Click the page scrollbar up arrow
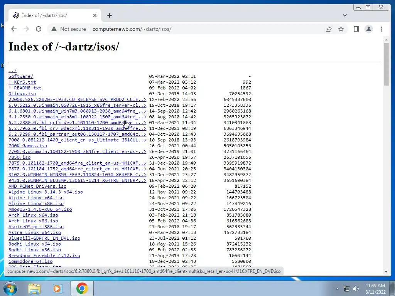The width and height of the screenshot is (395, 296). click(386, 40)
